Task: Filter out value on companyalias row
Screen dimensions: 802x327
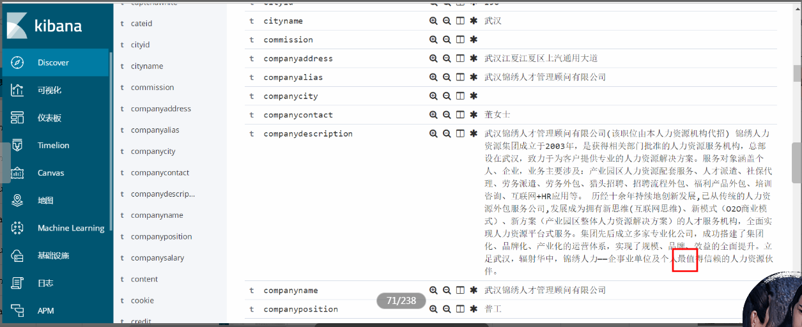Action: pyautogui.click(x=447, y=77)
